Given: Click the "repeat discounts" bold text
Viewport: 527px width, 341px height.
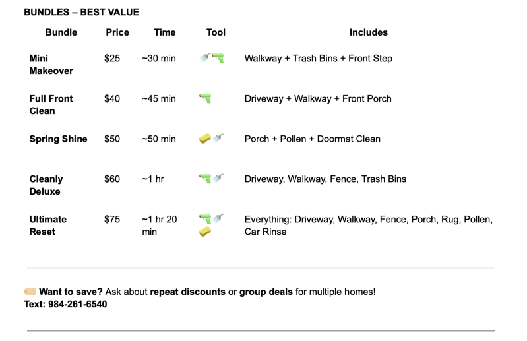Looking at the screenshot, I should [187, 292].
